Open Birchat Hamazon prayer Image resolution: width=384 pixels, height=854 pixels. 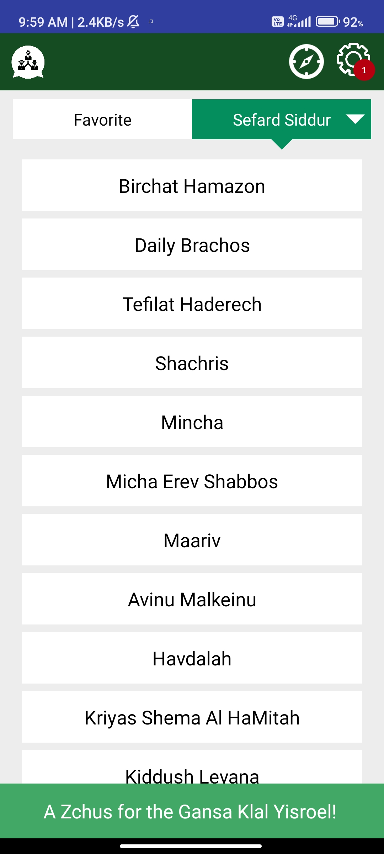point(192,185)
